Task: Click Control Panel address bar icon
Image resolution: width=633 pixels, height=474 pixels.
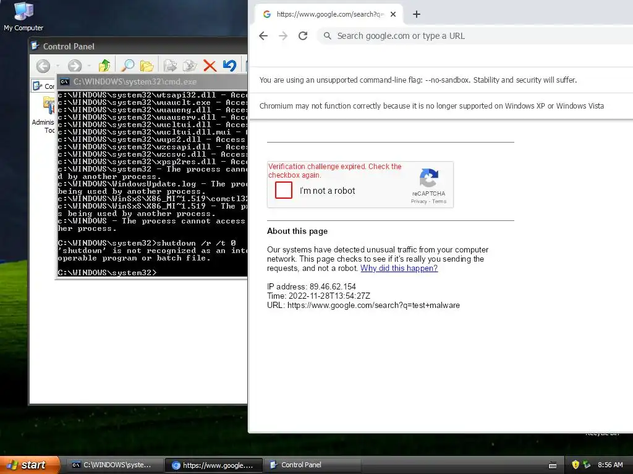Action: click(38, 86)
